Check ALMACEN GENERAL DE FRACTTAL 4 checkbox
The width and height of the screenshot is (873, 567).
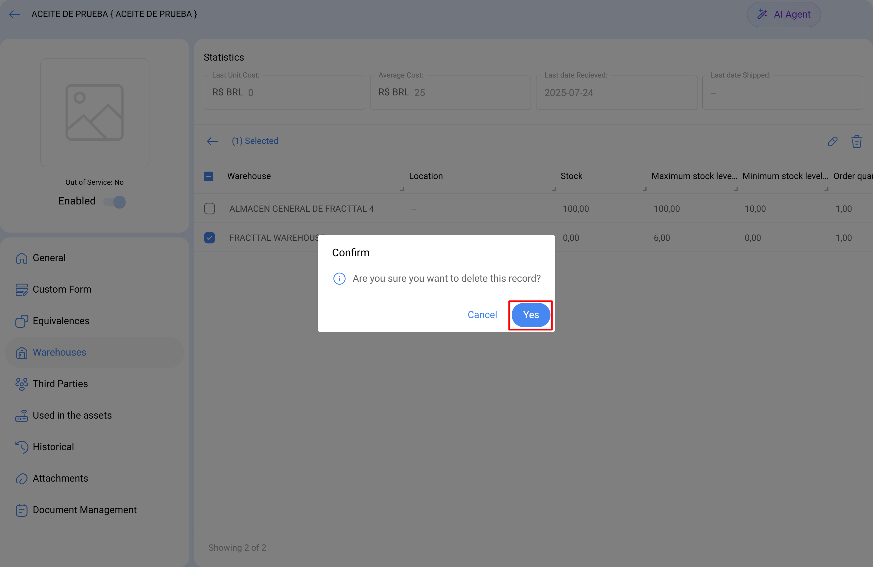(x=209, y=209)
